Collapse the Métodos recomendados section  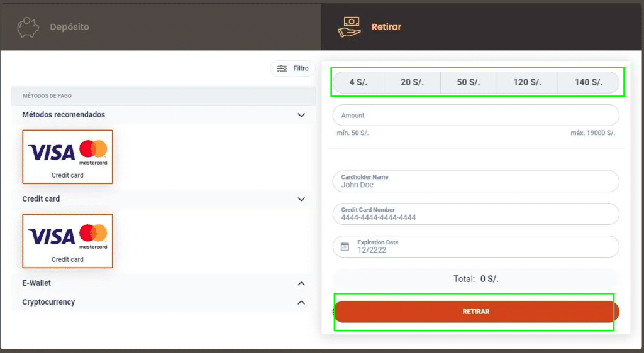(x=301, y=115)
